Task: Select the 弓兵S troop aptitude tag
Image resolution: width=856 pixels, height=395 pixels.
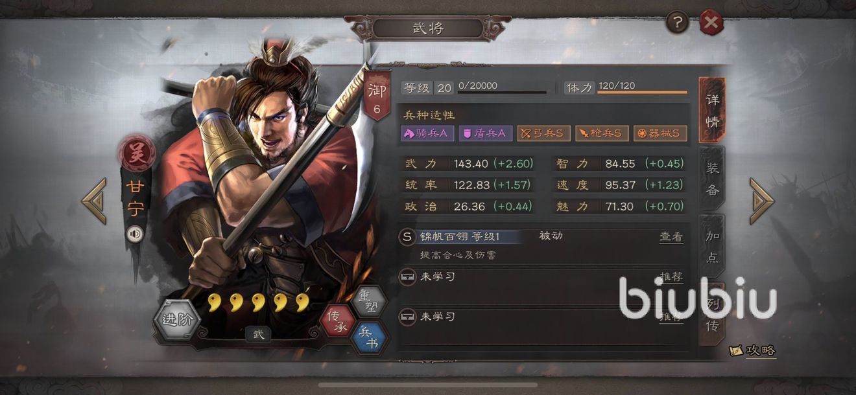Action: 543,133
